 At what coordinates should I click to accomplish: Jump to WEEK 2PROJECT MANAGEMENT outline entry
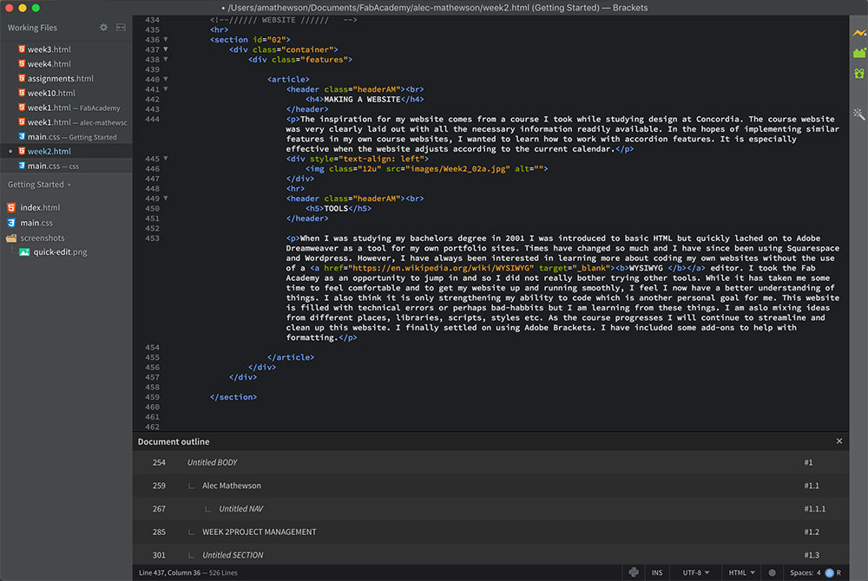pos(259,532)
